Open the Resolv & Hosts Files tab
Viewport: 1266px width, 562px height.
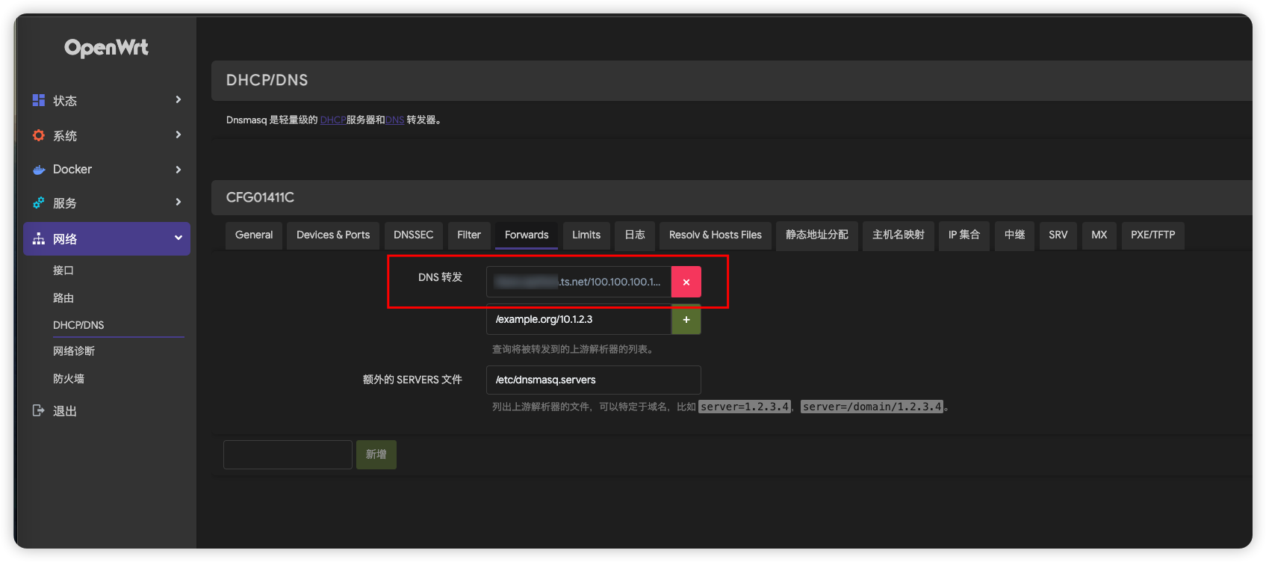(715, 235)
